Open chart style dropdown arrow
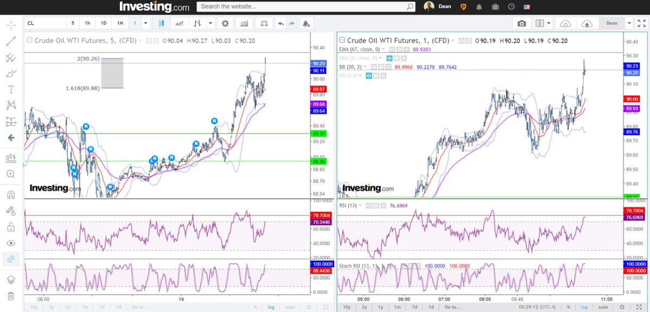Screen dimensions: 650x312 (x=210, y=24)
